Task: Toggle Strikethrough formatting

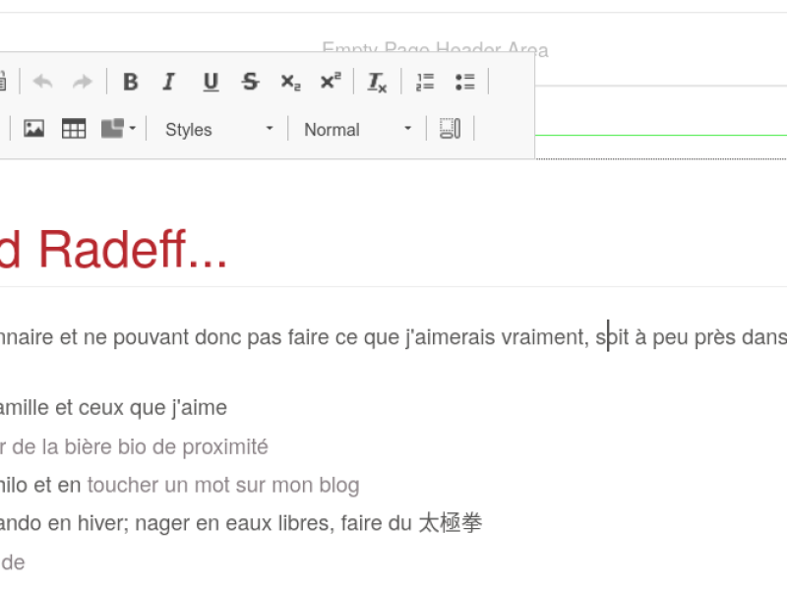Action: pos(250,82)
